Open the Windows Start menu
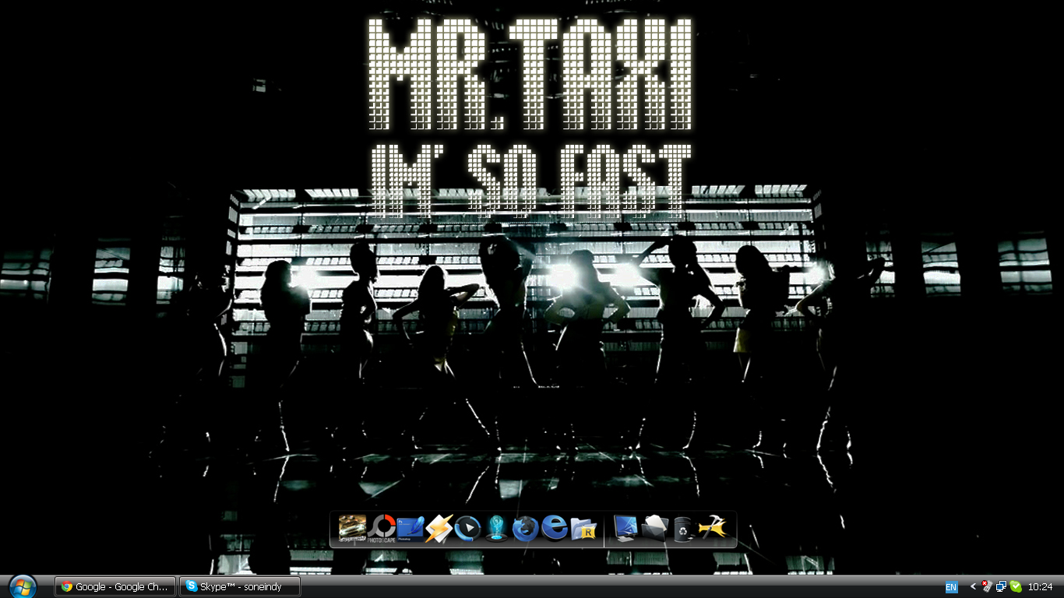1064x598 pixels. pyautogui.click(x=22, y=586)
